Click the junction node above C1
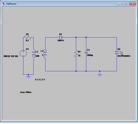 coord(86,37)
